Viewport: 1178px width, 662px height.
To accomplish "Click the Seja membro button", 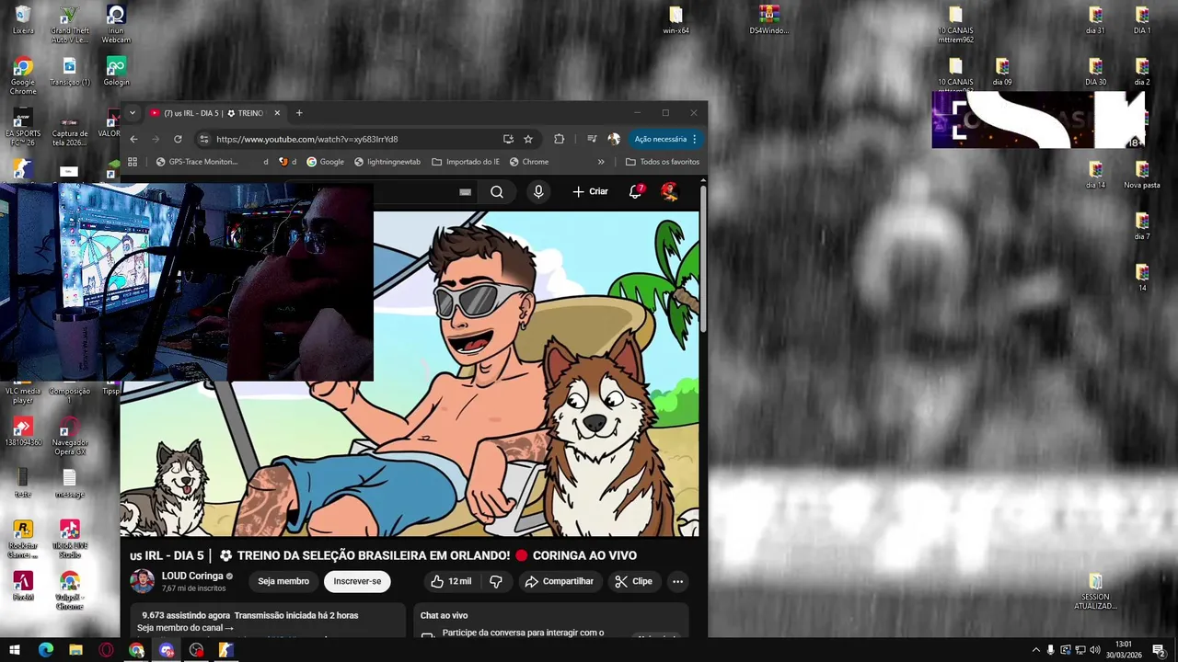I will point(283,581).
